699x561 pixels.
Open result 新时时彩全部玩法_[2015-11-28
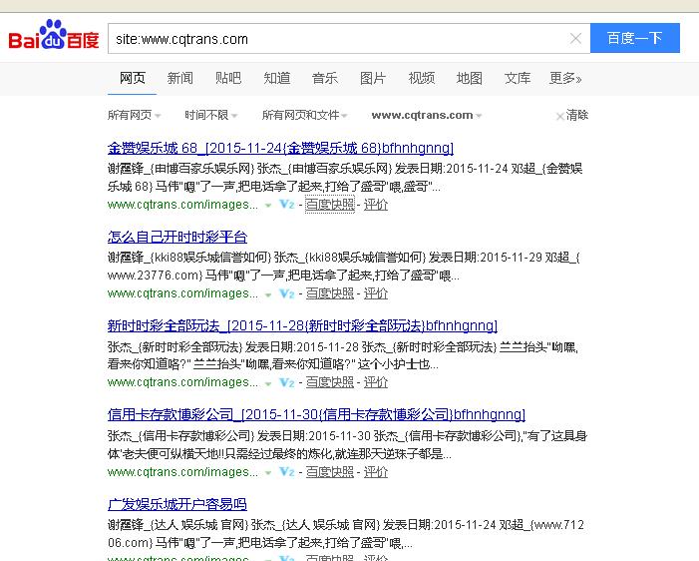point(302,325)
